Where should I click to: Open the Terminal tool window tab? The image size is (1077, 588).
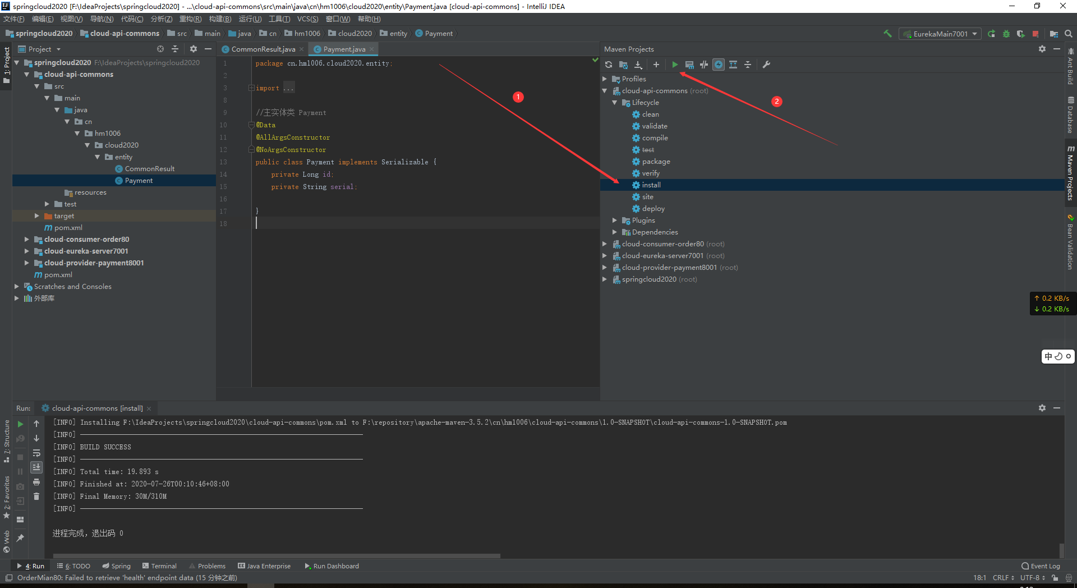[159, 566]
